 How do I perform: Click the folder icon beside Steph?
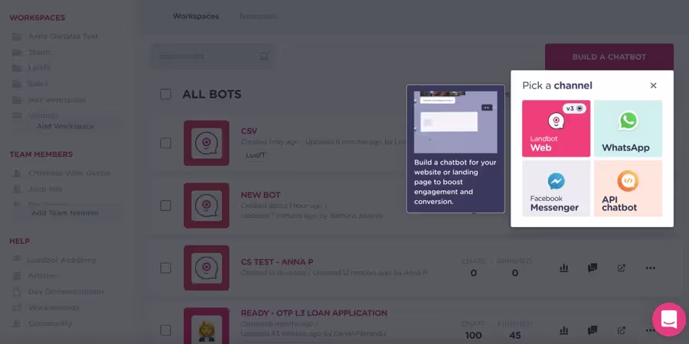(17, 52)
